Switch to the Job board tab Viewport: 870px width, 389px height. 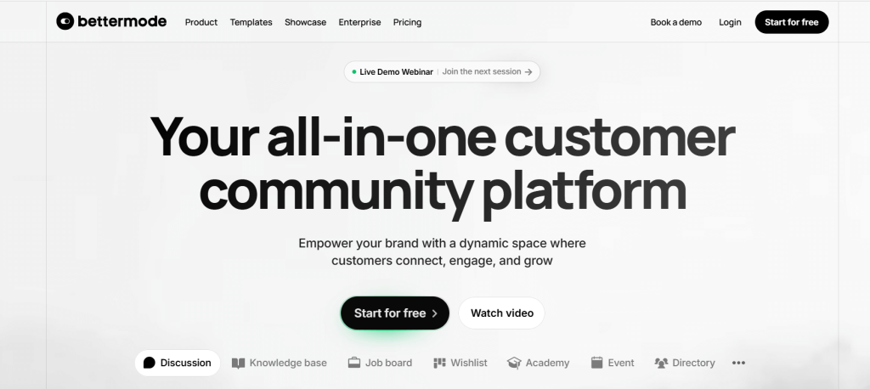380,363
